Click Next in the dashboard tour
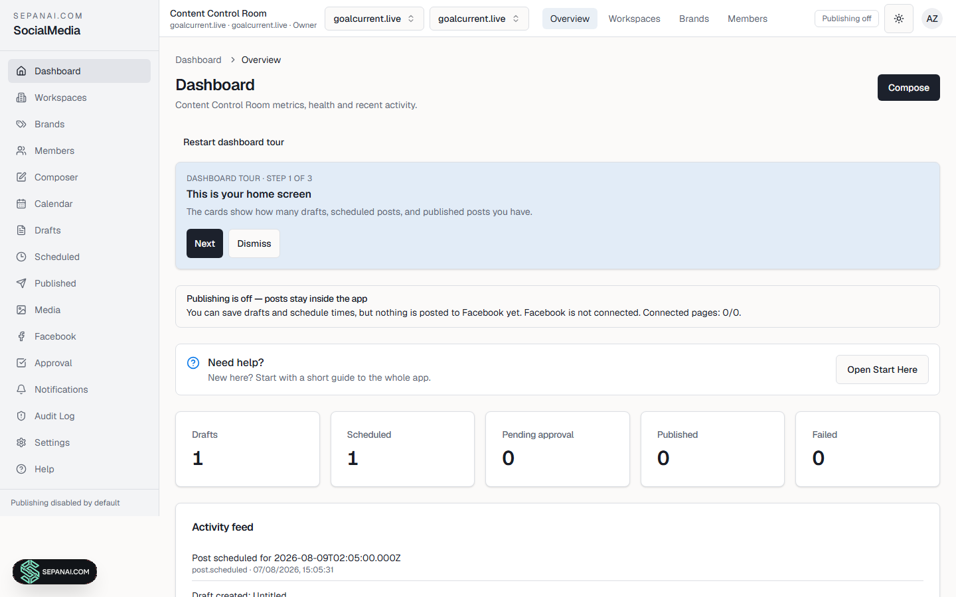Viewport: 956px width, 597px height. pos(204,243)
